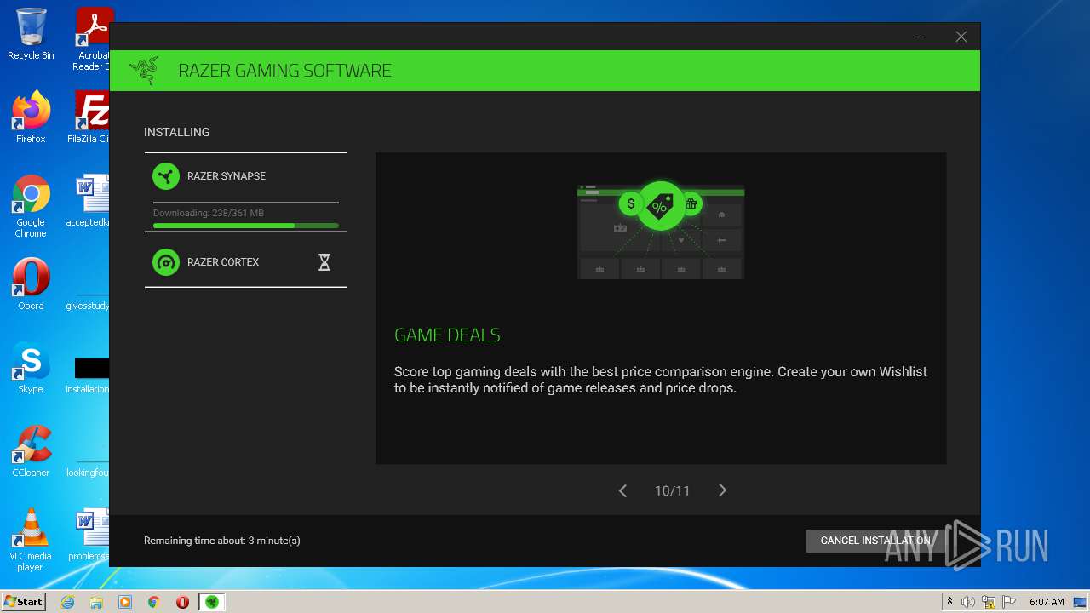Click the hourglass next to Razer Cortex

(324, 262)
